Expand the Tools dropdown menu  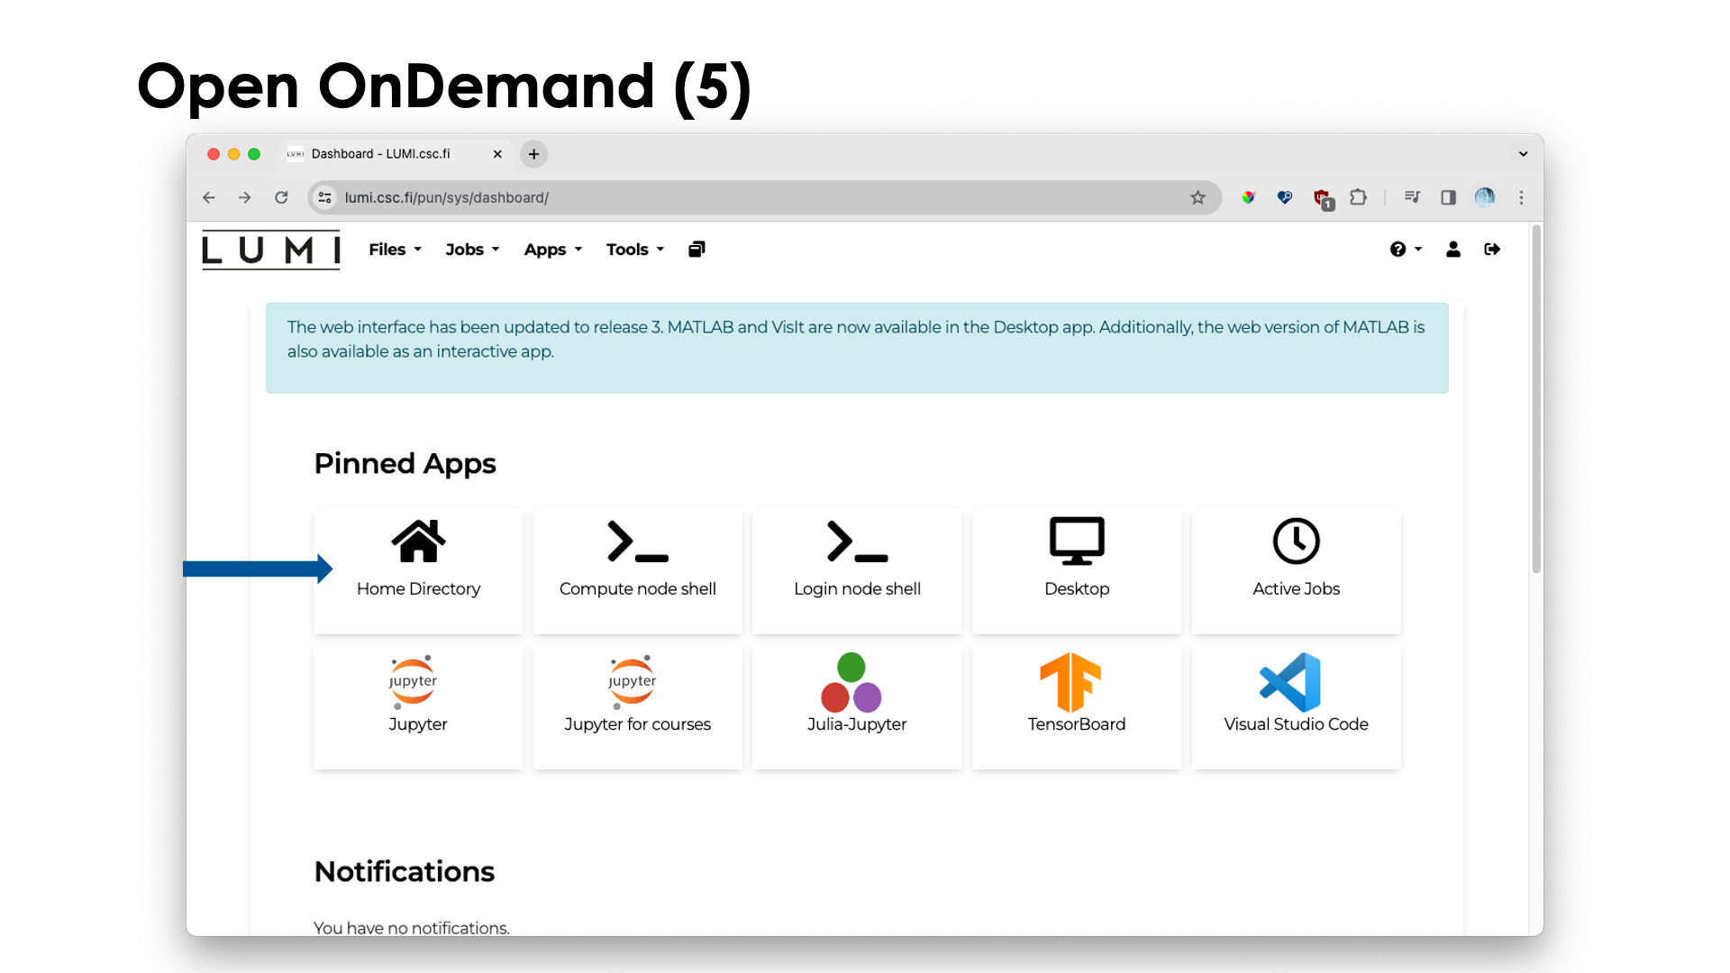click(x=635, y=250)
